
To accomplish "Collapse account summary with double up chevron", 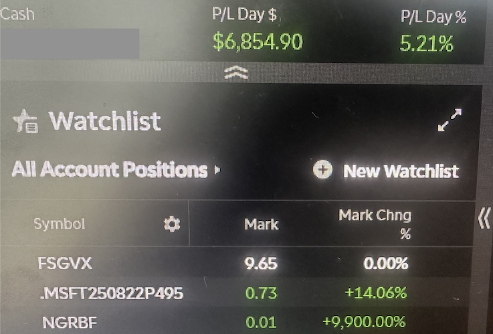I will point(236,73).
